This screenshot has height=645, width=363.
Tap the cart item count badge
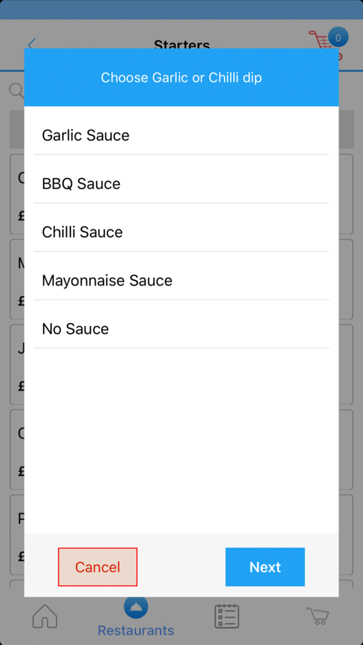338,37
